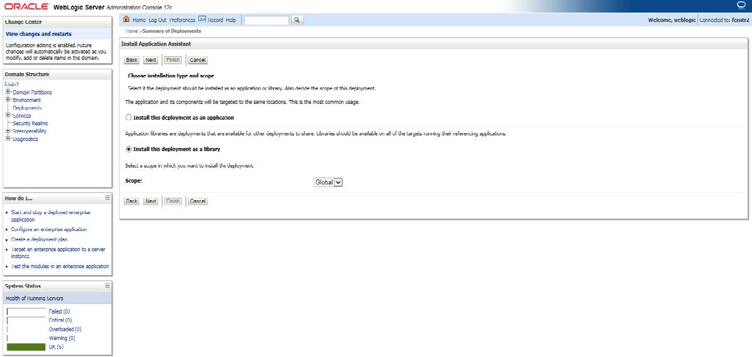Click the top Next button
Image resolution: width=752 pixels, height=357 pixels.
(151, 60)
